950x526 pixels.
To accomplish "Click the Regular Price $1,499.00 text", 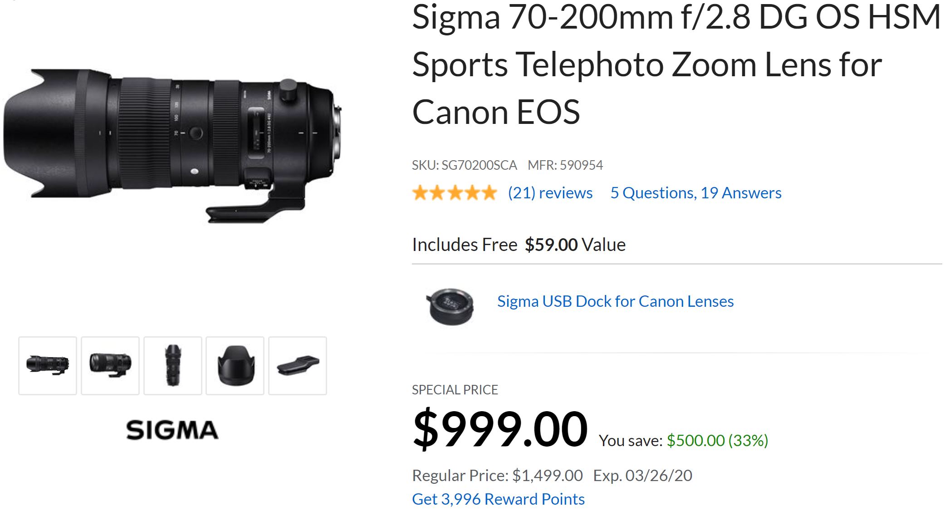I will (497, 476).
